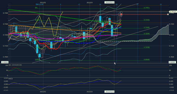The height and width of the screenshot is (94, 177).
Task: Click the -0.005 value on right MACD axis
Action: pyautogui.click(x=172, y=87)
